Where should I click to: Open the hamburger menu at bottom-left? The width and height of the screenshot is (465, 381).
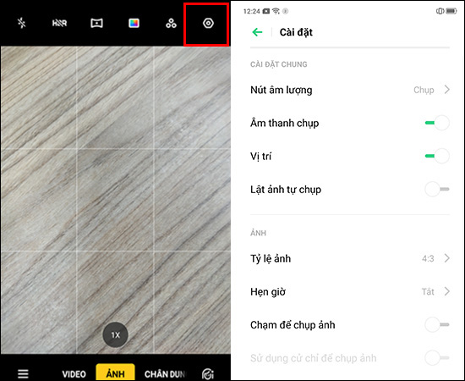pyautogui.click(x=23, y=373)
